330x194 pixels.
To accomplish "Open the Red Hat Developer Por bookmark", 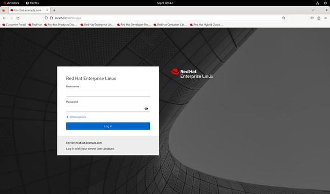I will point(134,25).
